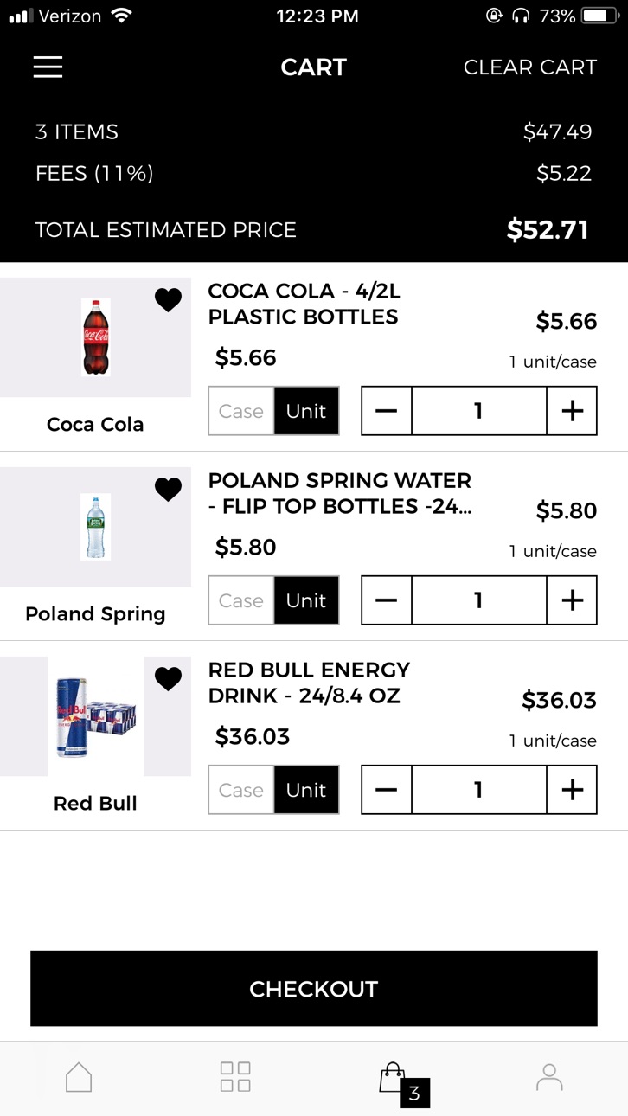
Task: Switch Red Bull to Case
Action: pos(241,790)
